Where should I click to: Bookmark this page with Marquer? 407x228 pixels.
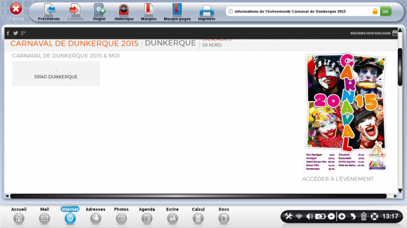pyautogui.click(x=149, y=12)
